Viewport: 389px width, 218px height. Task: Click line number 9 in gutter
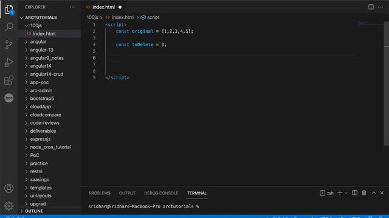point(94,78)
